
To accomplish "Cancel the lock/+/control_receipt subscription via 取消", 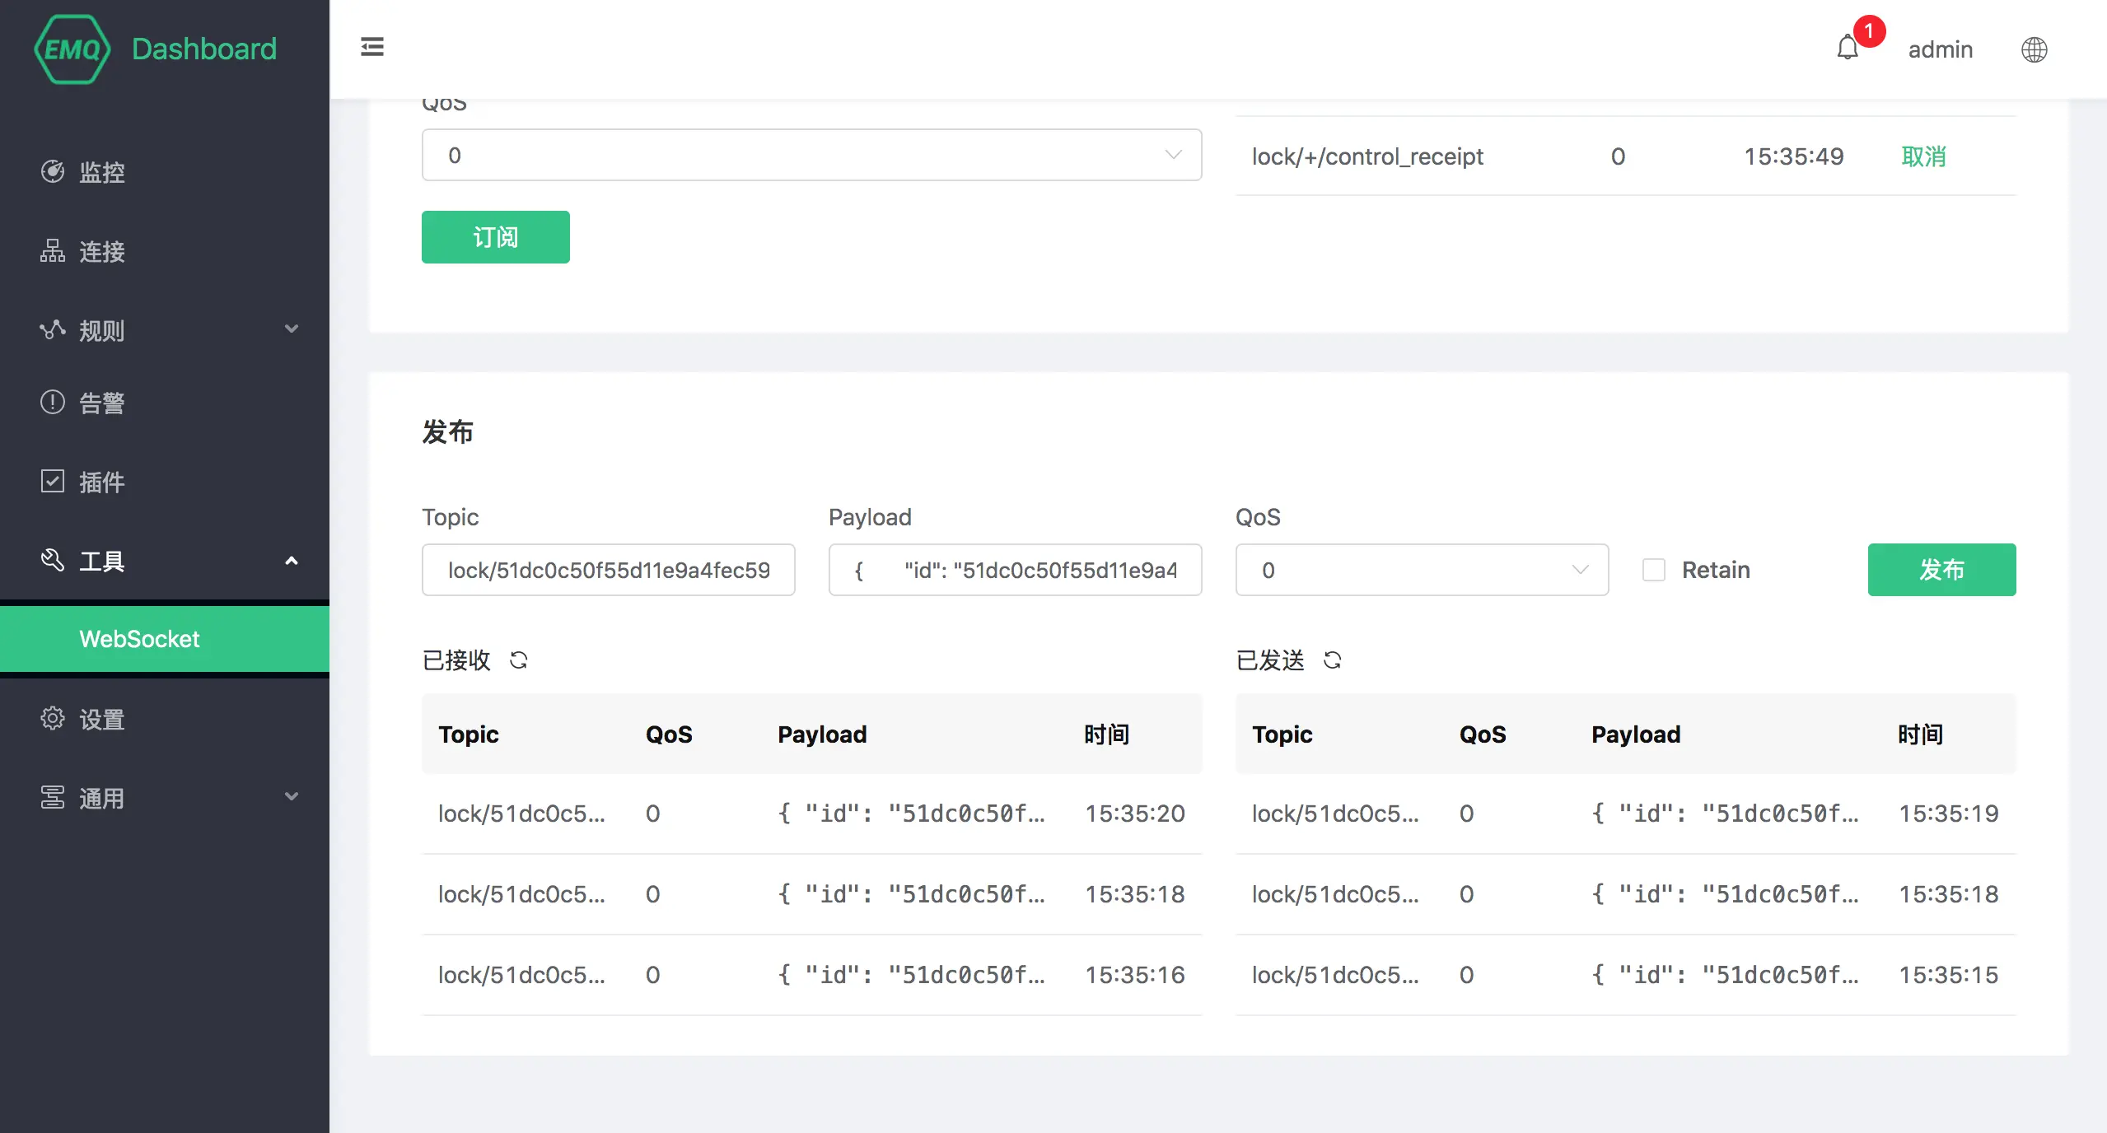I will pos(1923,156).
